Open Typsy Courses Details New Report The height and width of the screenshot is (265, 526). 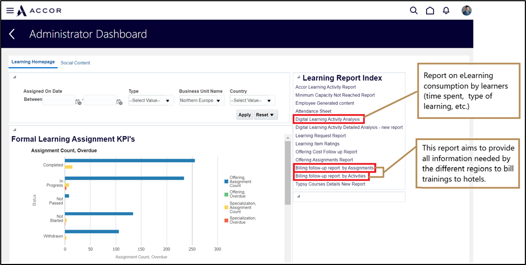click(330, 184)
